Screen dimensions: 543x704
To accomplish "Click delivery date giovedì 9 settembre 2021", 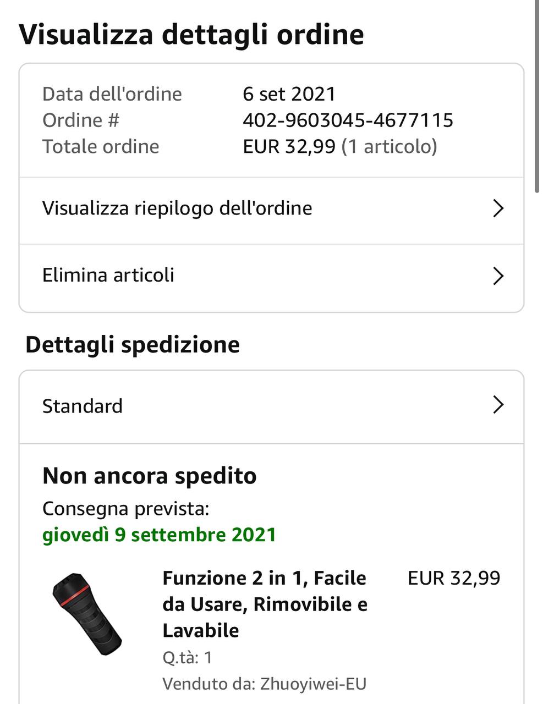I will [x=159, y=535].
